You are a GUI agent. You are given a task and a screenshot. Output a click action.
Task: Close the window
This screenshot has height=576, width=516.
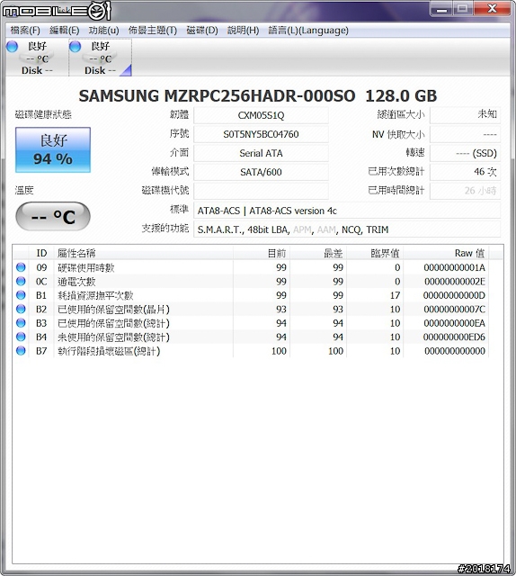coord(492,9)
